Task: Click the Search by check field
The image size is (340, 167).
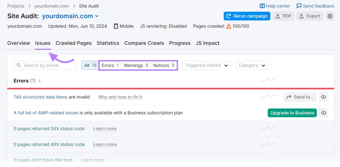Action: pyautogui.click(x=45, y=65)
